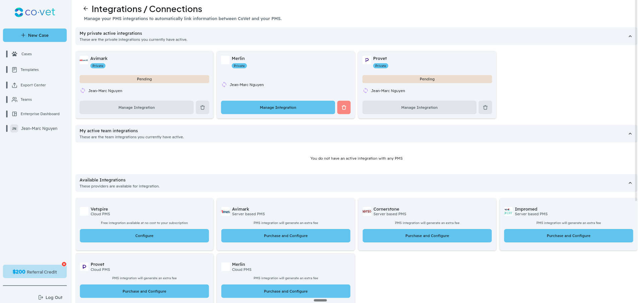The height and width of the screenshot is (303, 642).
Task: Click the vertical page scrollbar
Action: coord(636,100)
